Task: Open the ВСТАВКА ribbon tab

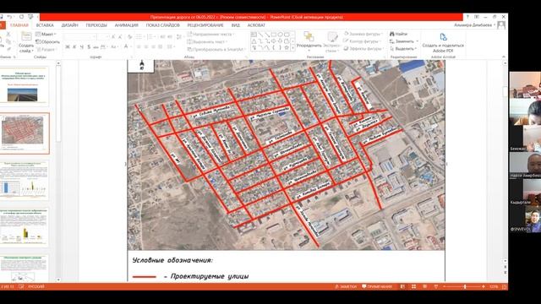Action: (45, 25)
